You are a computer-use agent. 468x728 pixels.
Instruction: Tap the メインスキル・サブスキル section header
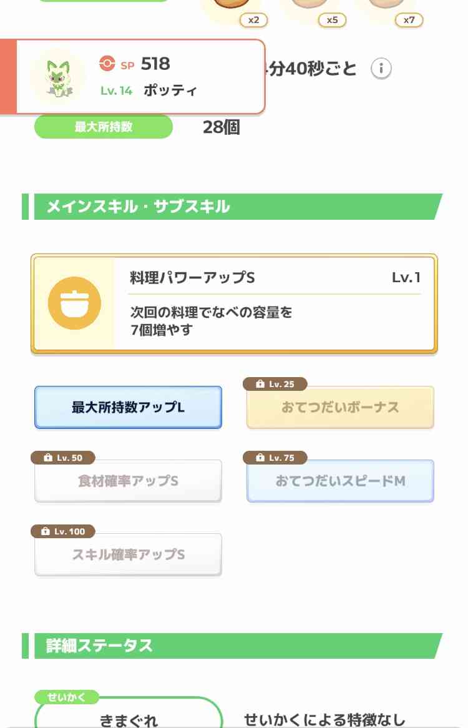[x=232, y=207]
